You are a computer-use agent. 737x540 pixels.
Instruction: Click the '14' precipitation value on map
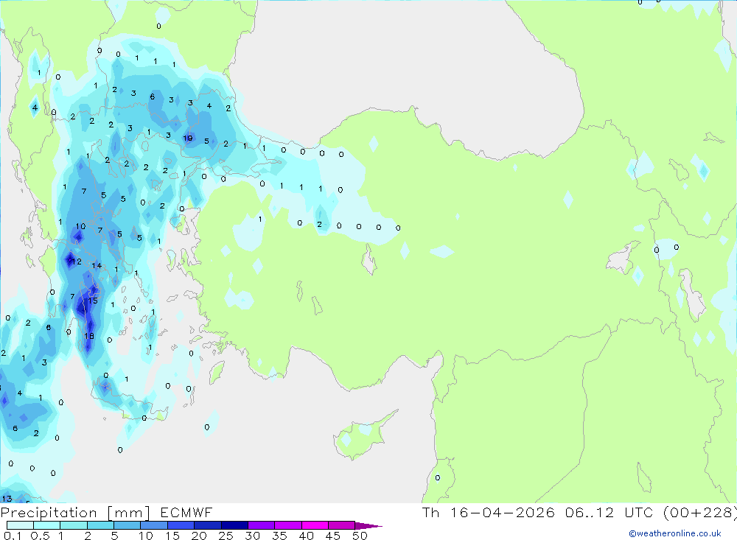pyautogui.click(x=97, y=265)
